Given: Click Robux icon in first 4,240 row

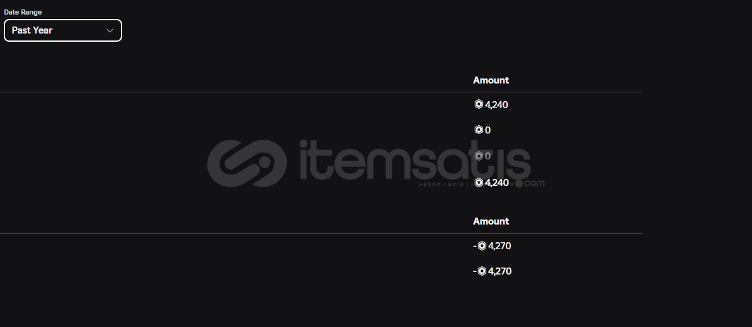Looking at the screenshot, I should click(478, 104).
